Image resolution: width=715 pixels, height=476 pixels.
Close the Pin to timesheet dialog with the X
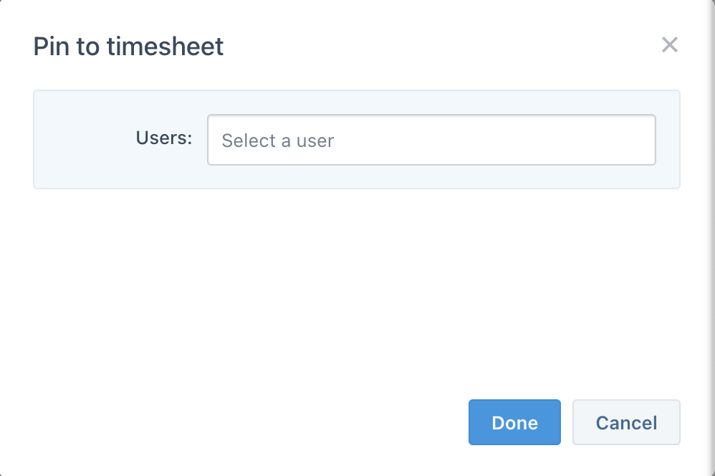[x=670, y=45]
